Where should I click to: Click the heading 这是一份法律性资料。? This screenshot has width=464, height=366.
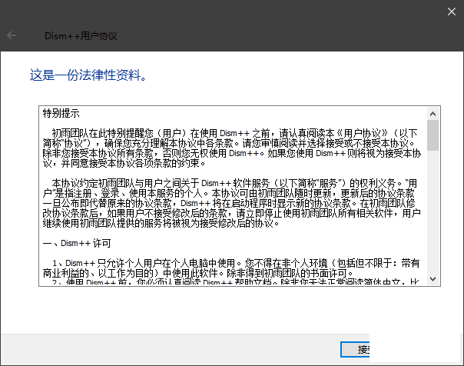point(88,75)
